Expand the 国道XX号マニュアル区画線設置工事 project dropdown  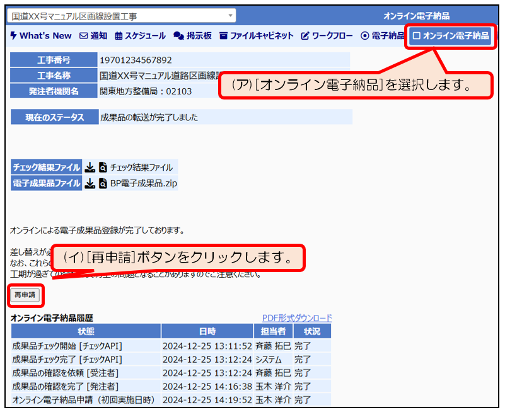click(x=230, y=15)
